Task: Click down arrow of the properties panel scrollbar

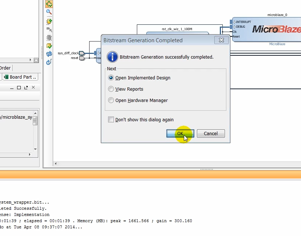Action: click(35, 149)
